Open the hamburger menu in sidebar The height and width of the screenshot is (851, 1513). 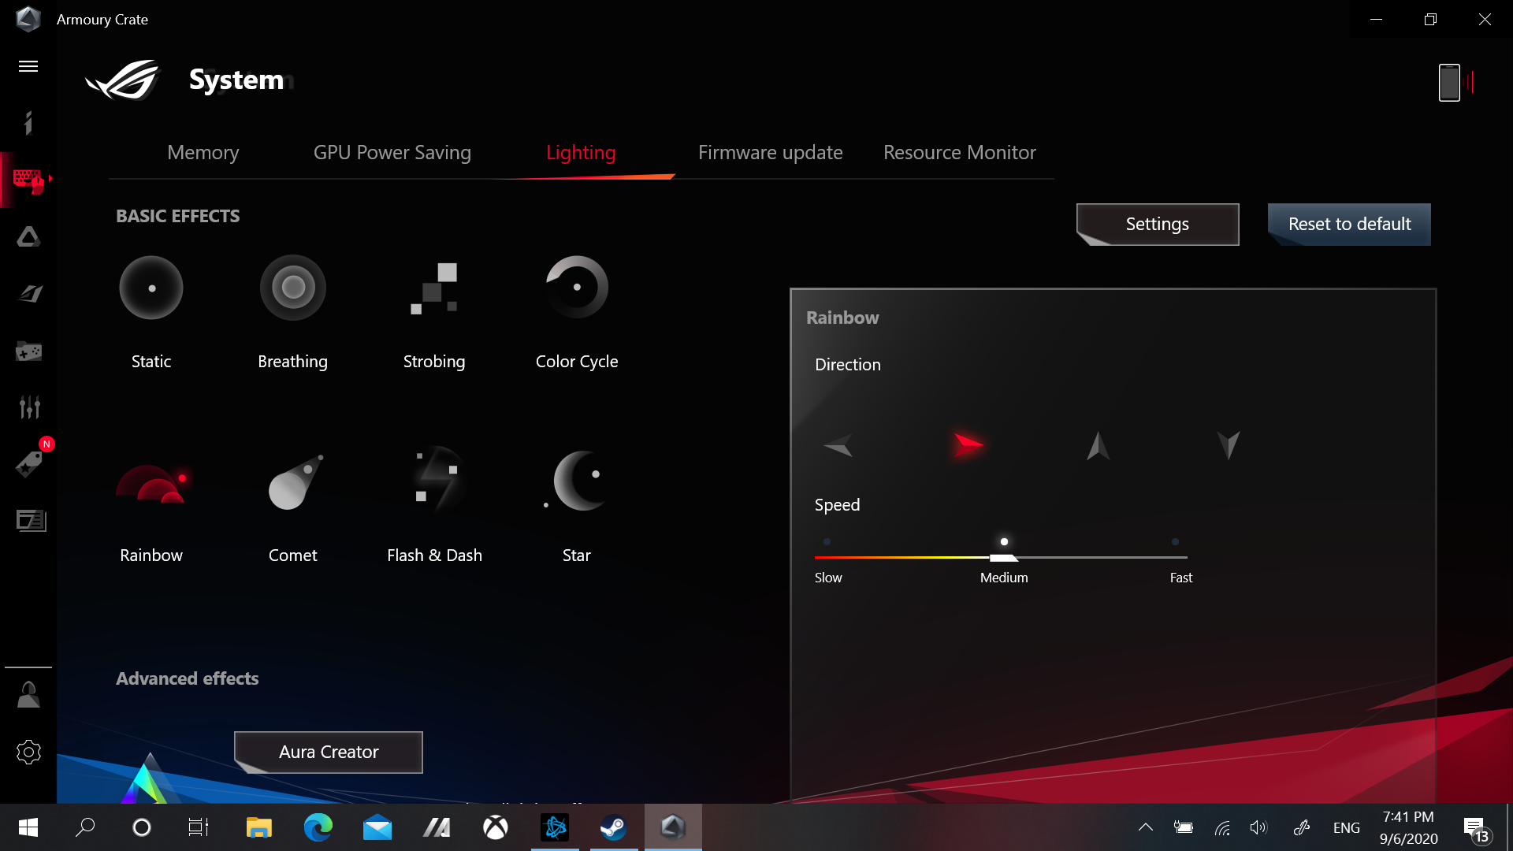[x=28, y=66]
